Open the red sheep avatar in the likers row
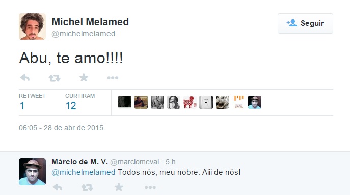350x195 pixels. 190,102
